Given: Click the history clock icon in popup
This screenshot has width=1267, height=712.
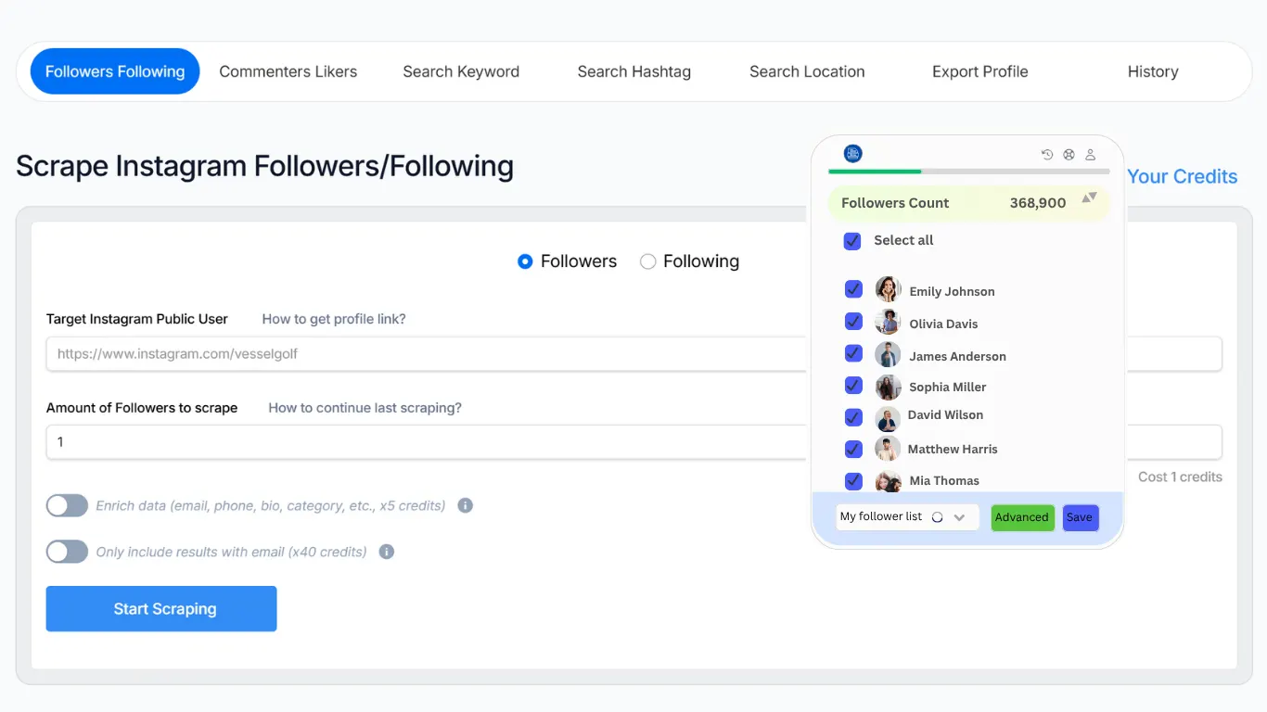Looking at the screenshot, I should coord(1047,155).
